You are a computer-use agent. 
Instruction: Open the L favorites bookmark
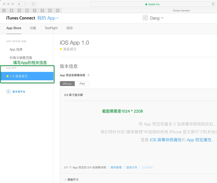4,10
